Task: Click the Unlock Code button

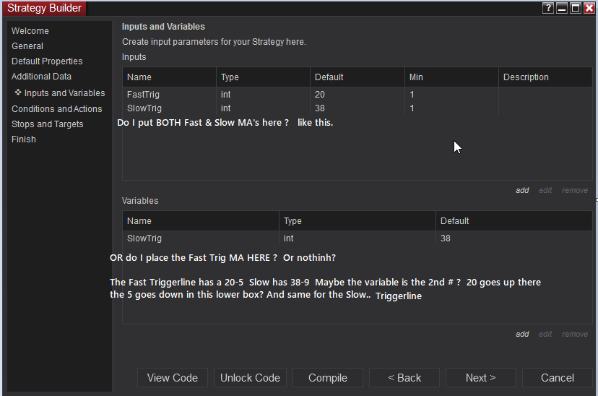Action: pyautogui.click(x=250, y=378)
